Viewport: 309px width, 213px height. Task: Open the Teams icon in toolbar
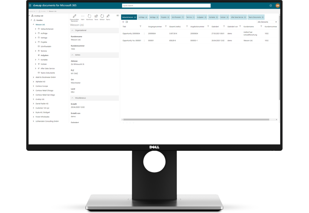coord(108,16)
